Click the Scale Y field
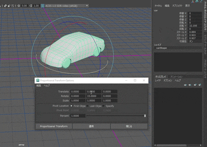This screenshot has height=147, width=207. click(x=94, y=100)
